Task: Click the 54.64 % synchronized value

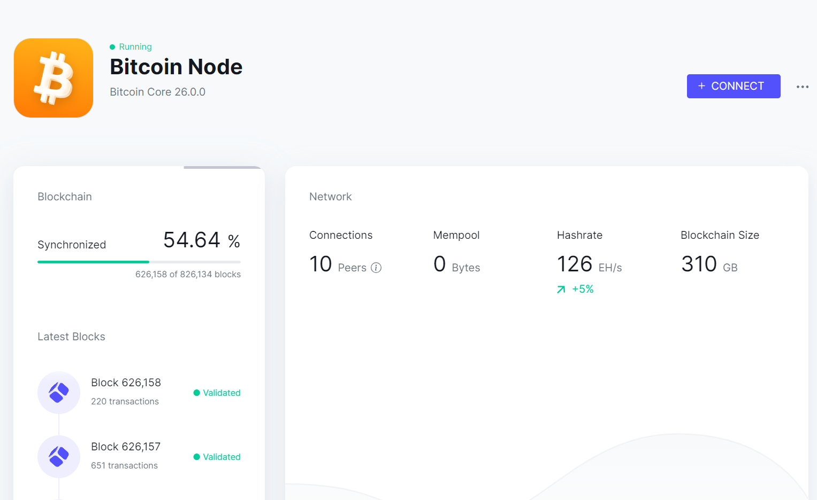Action: click(202, 240)
